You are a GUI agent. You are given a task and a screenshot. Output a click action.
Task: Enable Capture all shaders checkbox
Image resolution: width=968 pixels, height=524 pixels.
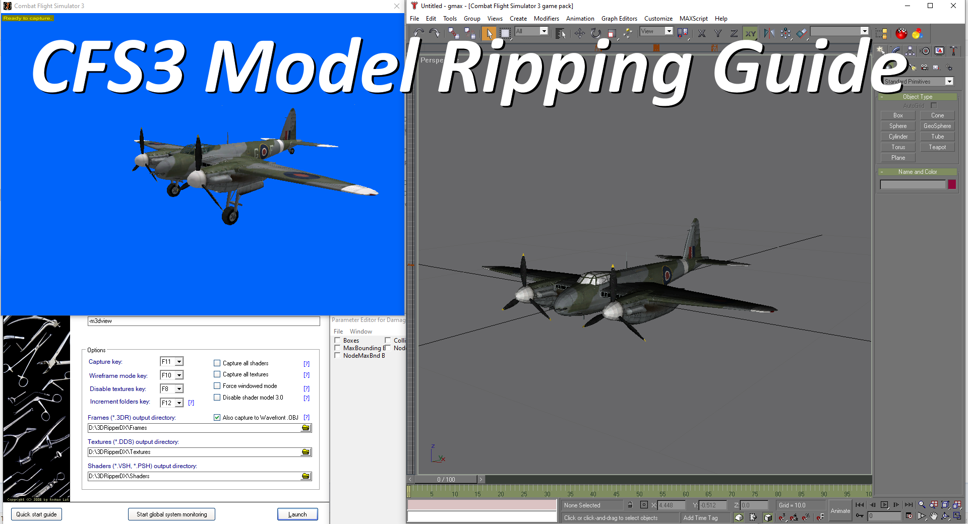click(217, 363)
